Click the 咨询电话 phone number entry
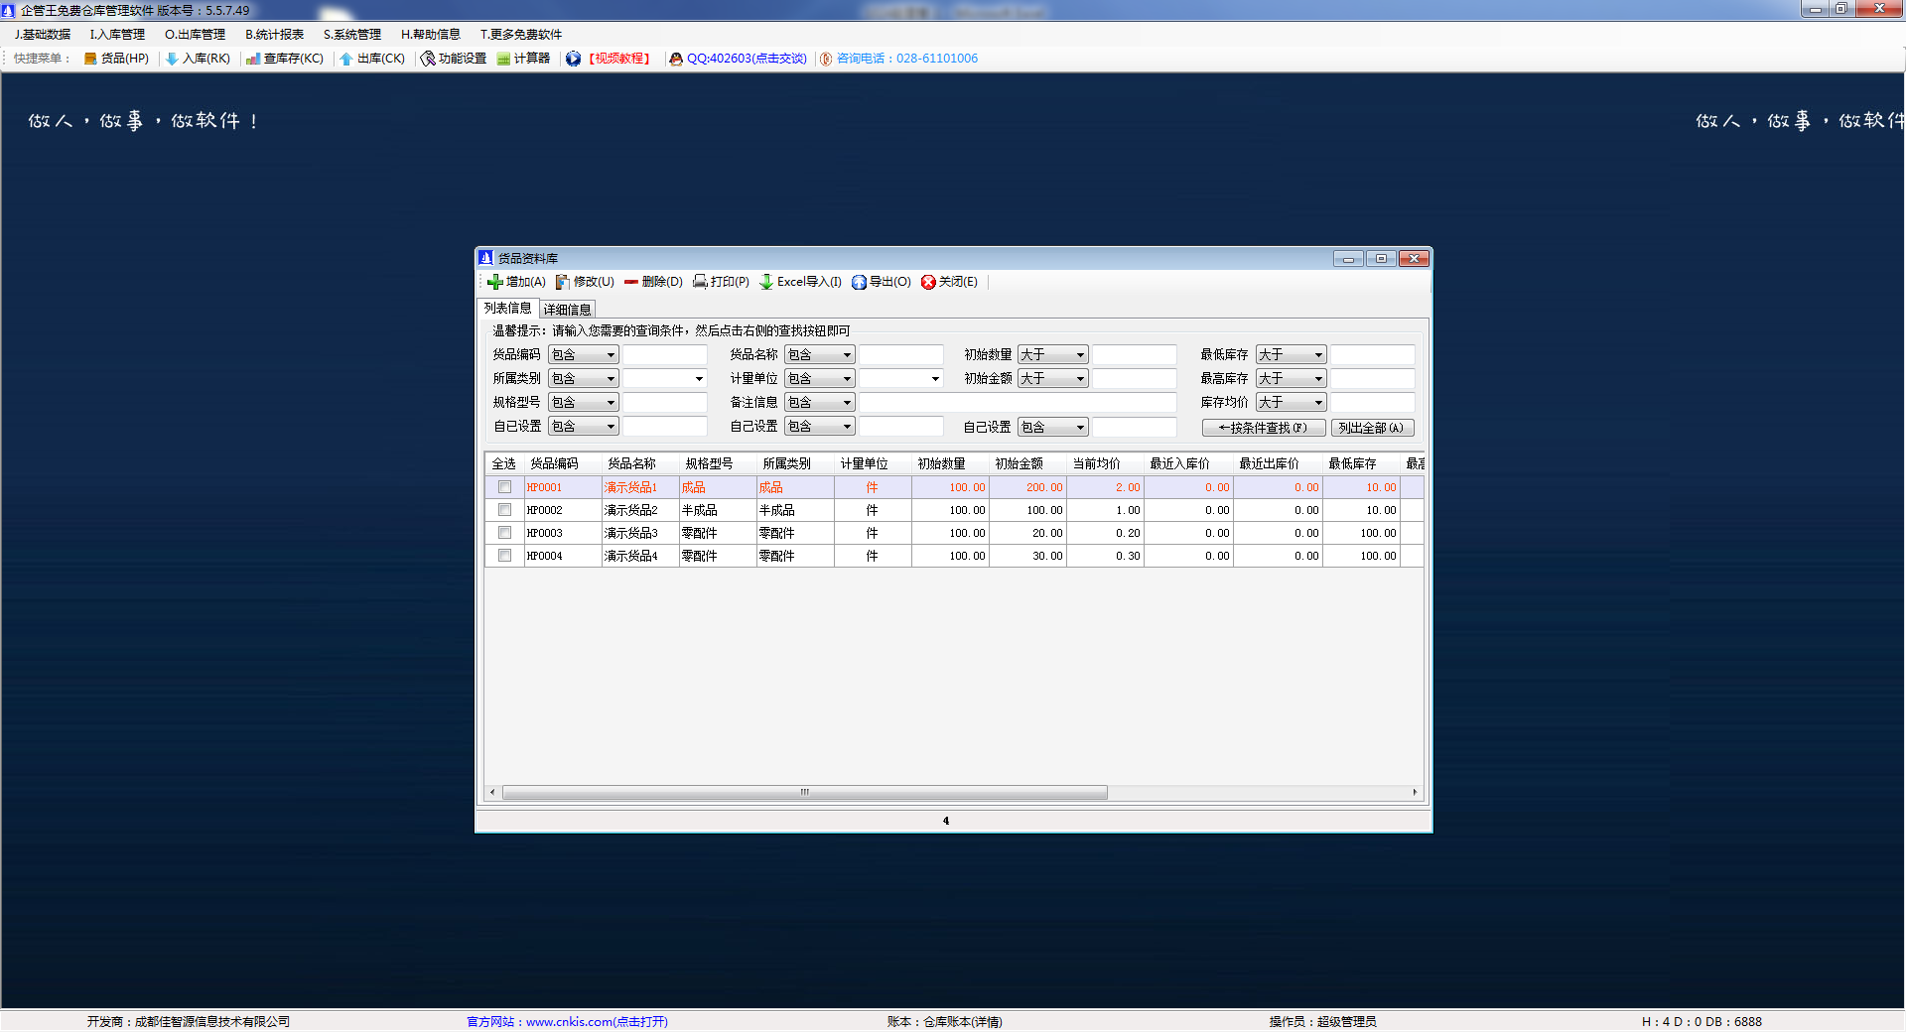Viewport: 1906px width, 1032px height. tap(898, 59)
